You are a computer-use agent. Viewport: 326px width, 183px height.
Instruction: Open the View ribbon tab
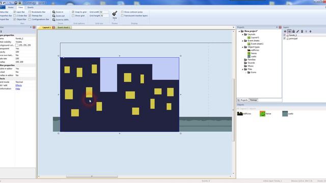coord(20,7)
